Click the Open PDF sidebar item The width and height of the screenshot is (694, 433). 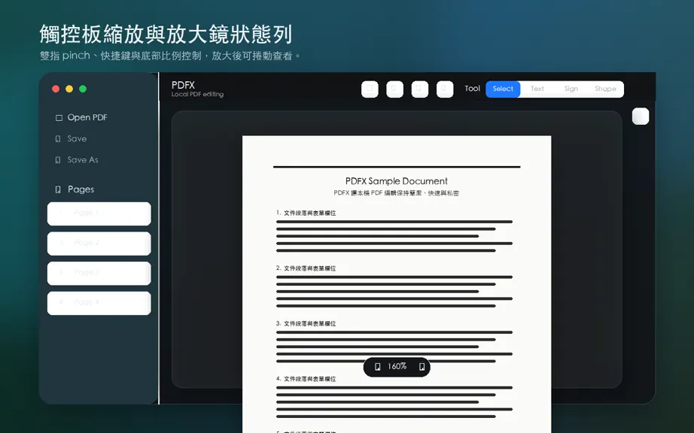coord(81,117)
